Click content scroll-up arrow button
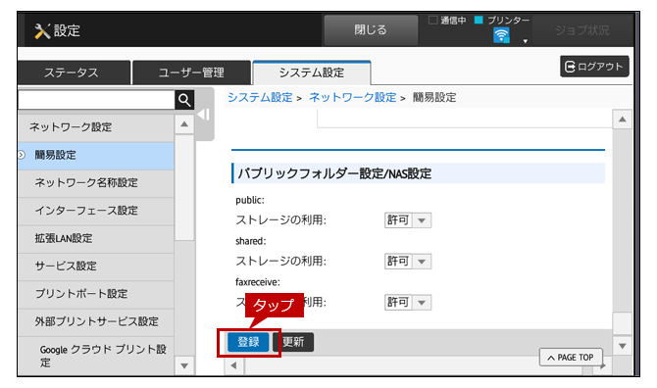The height and width of the screenshot is (388, 657). (623, 120)
